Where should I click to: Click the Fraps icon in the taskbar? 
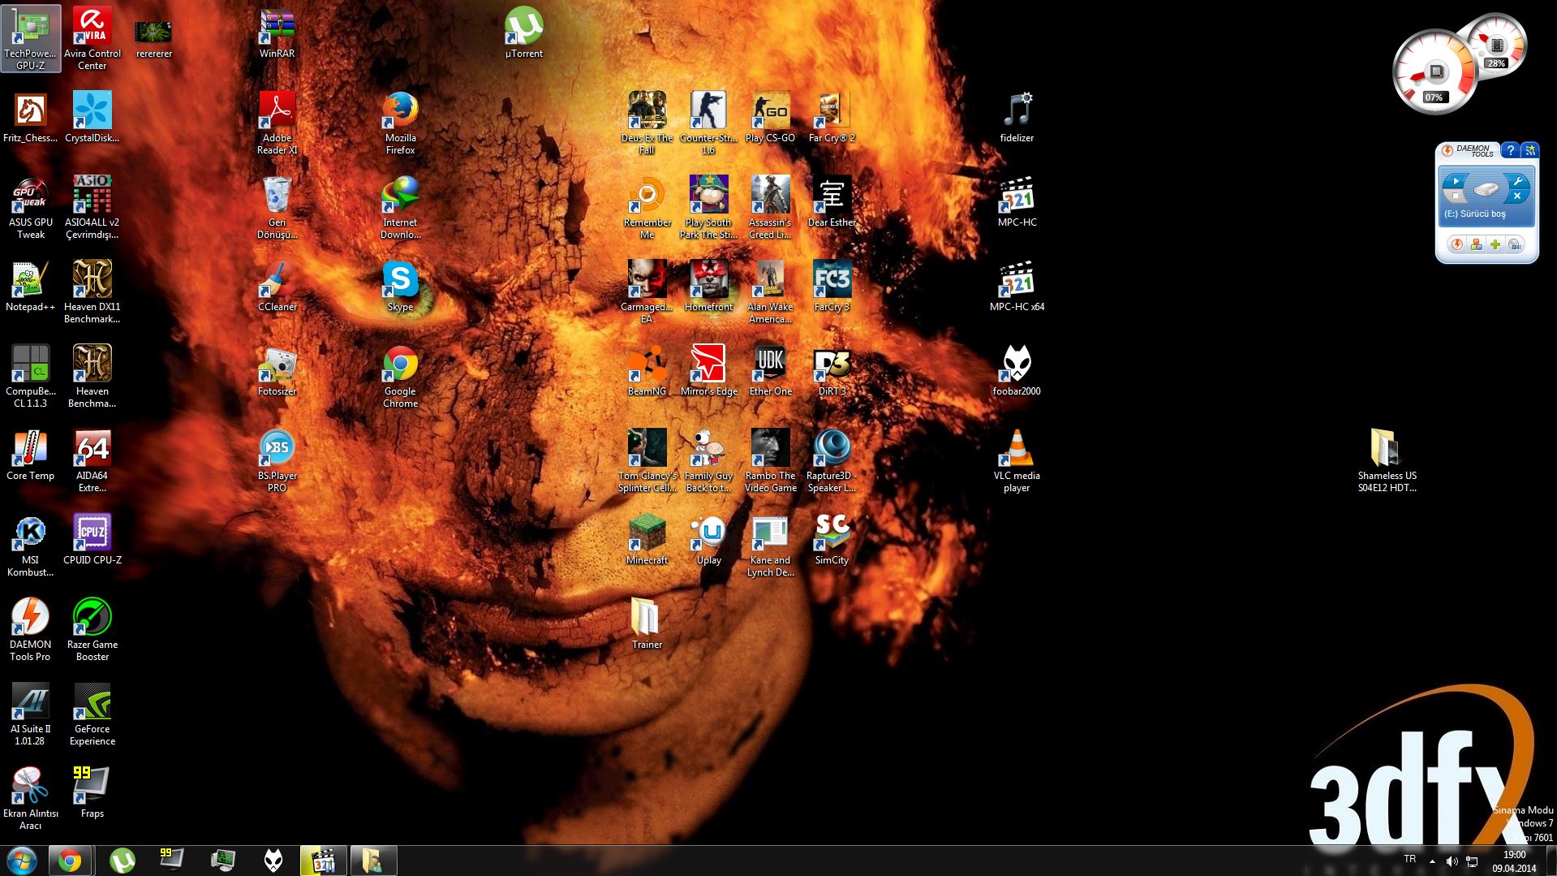click(x=171, y=860)
